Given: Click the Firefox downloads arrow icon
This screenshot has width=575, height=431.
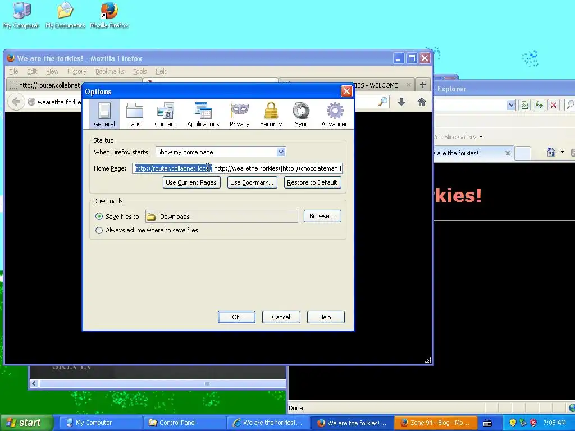Looking at the screenshot, I should (401, 102).
